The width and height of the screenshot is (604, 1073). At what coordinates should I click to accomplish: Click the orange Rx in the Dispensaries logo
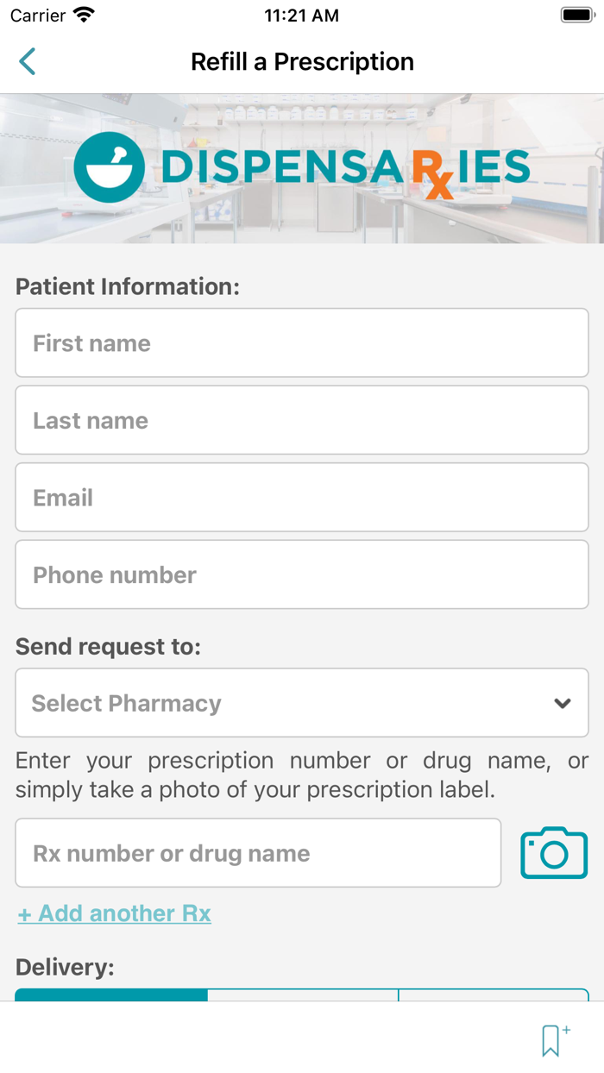[x=433, y=177]
